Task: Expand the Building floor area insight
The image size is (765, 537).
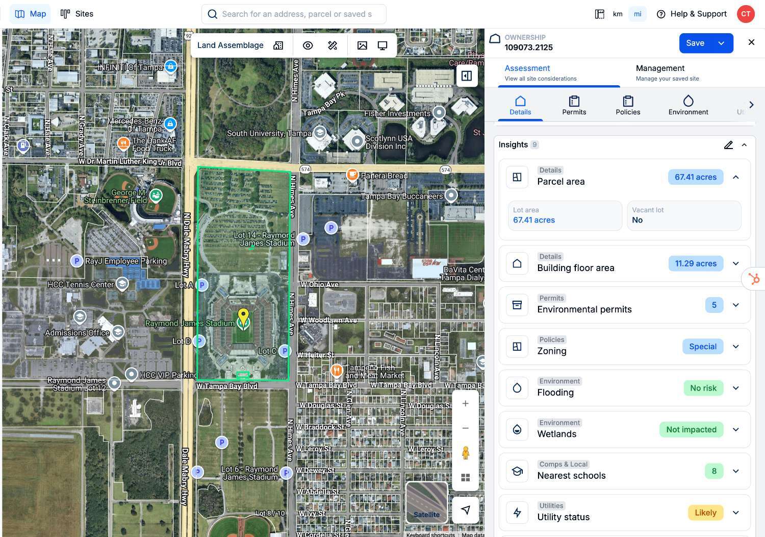Action: click(735, 263)
